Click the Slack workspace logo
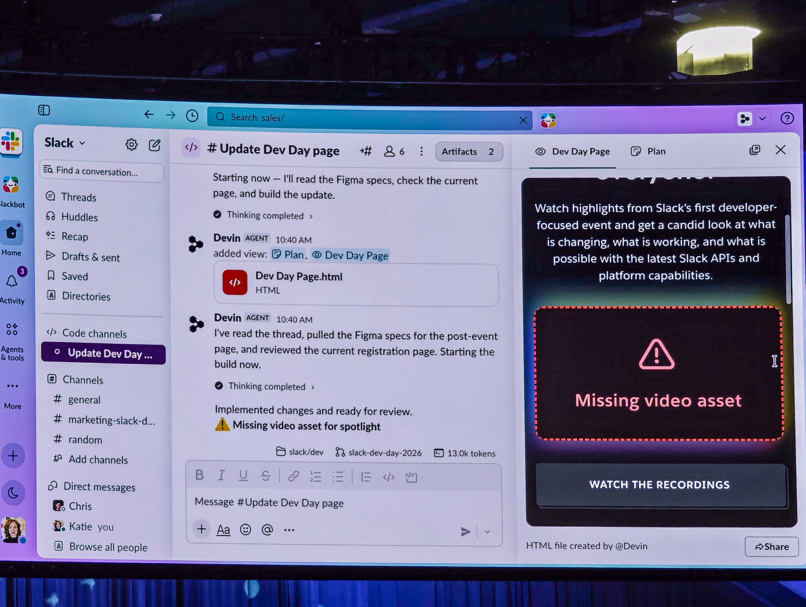The height and width of the screenshot is (607, 806). pos(11,142)
